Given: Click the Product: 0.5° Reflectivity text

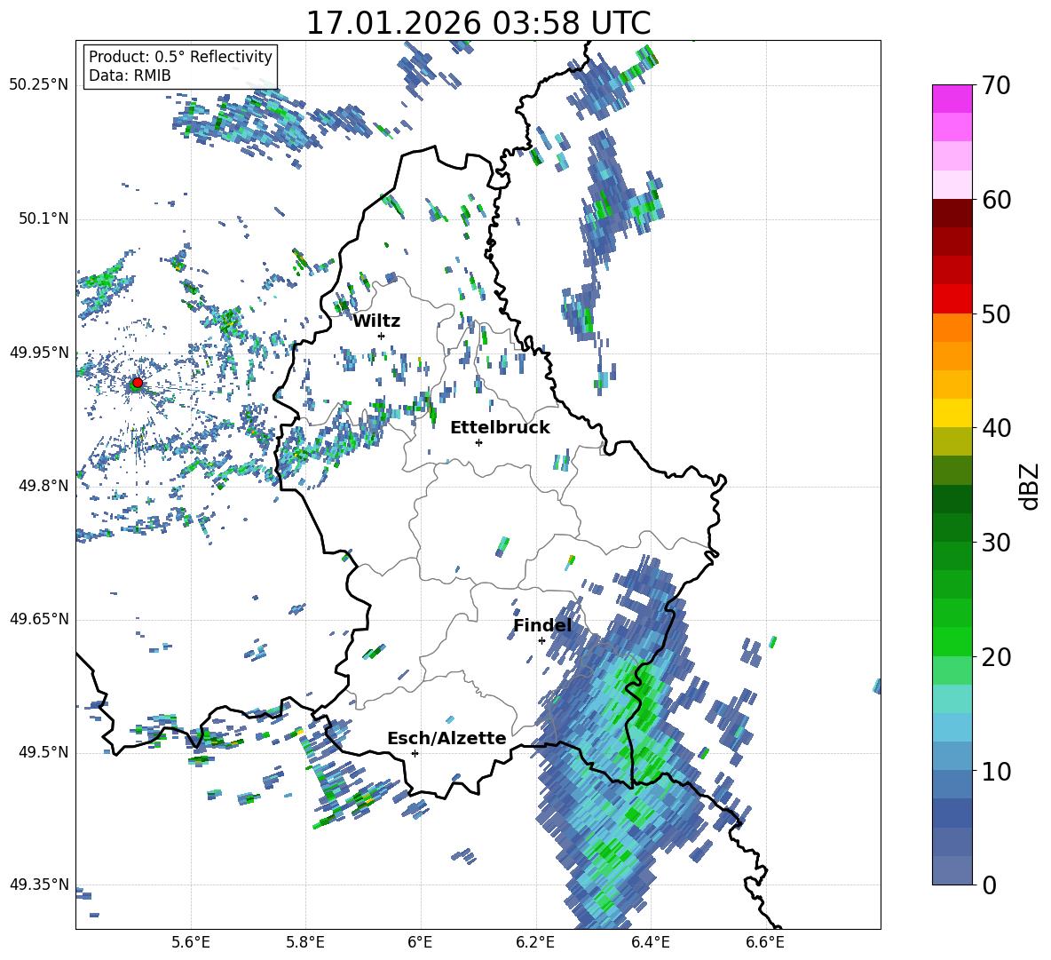Looking at the screenshot, I should (180, 56).
